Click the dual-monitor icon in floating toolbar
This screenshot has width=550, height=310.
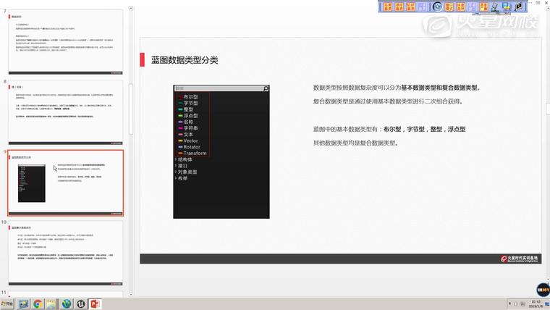(507, 7)
